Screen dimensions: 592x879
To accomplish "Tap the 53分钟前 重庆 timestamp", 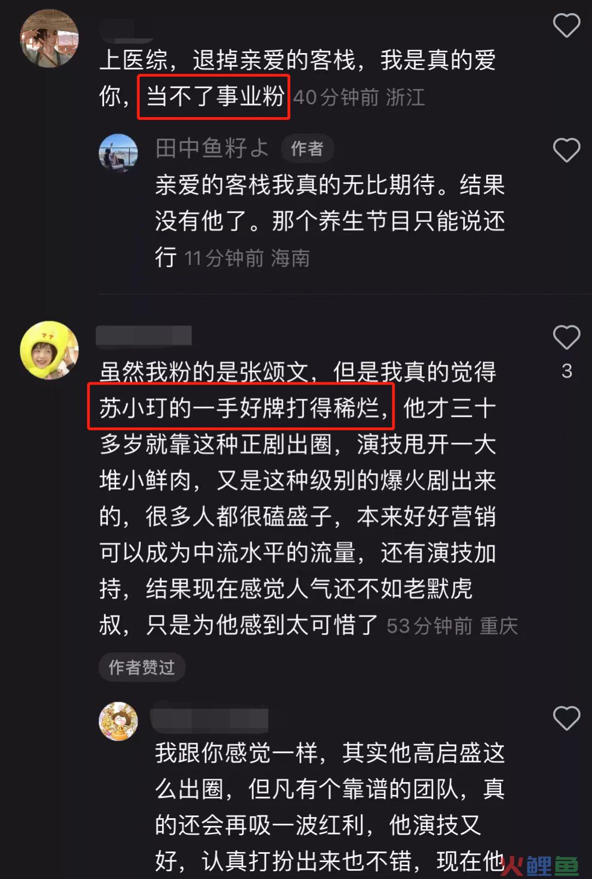I will pyautogui.click(x=452, y=625).
